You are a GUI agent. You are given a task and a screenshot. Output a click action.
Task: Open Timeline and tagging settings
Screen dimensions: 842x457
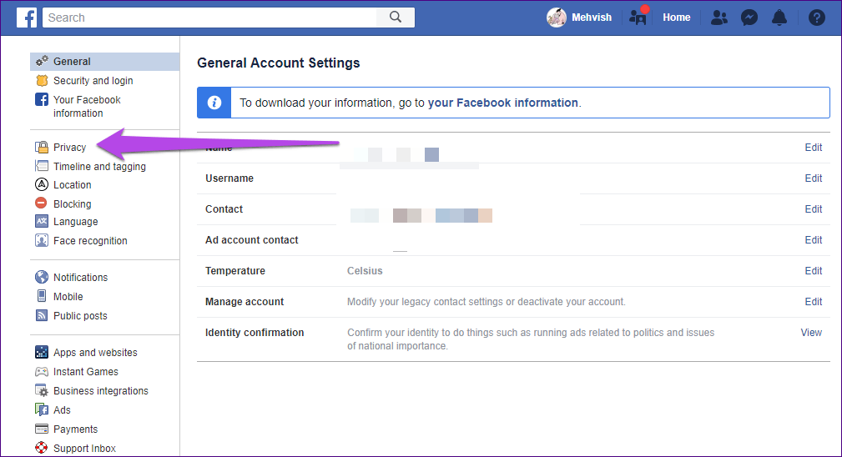coord(99,166)
